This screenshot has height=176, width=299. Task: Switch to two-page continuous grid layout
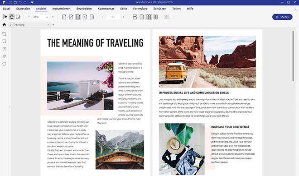coord(155,17)
